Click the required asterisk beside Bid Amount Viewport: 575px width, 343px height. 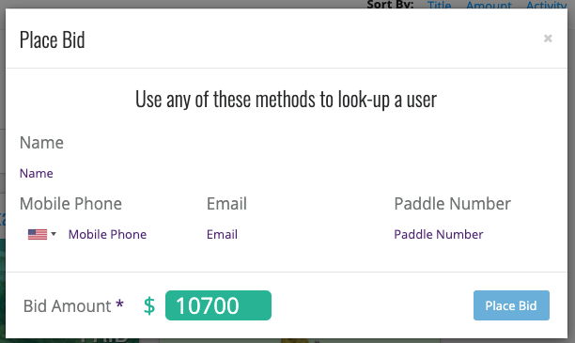click(x=119, y=304)
